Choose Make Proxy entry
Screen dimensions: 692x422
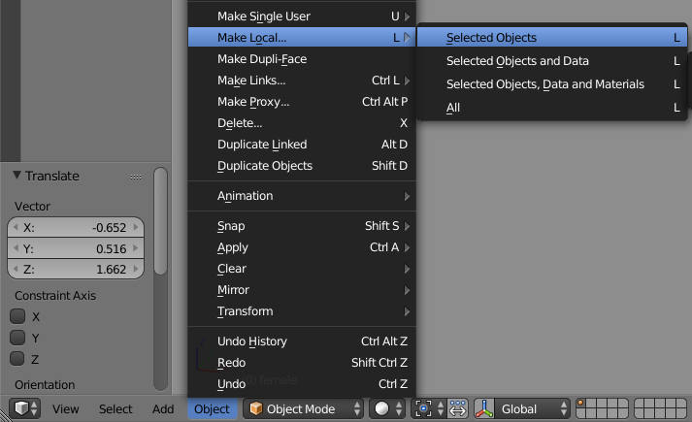coord(302,102)
